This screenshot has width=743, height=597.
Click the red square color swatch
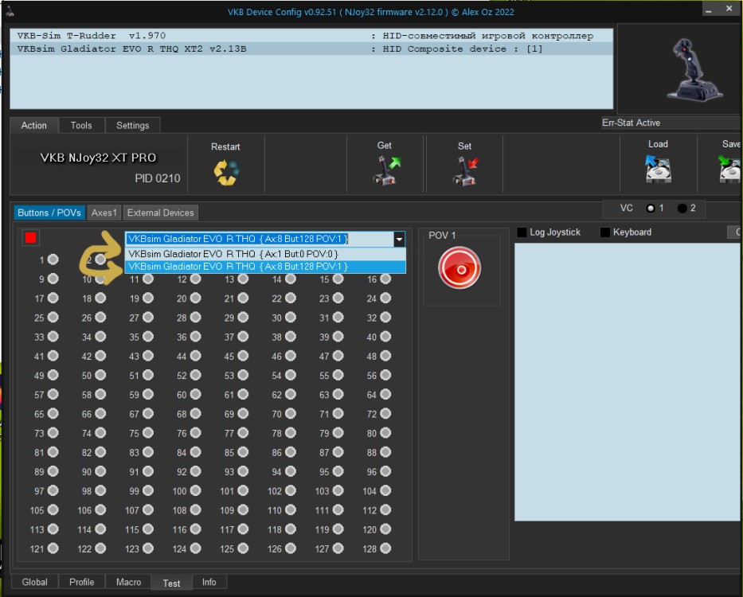pyautogui.click(x=31, y=238)
